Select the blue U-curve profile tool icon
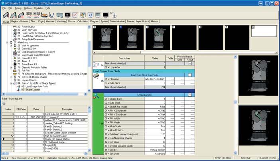Screen dimensions: 280x161 (52, 15)
